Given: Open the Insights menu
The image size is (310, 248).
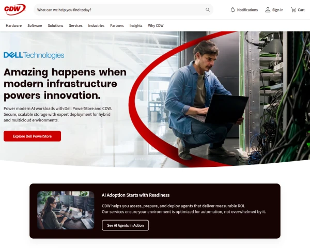Looking at the screenshot, I should click(136, 25).
